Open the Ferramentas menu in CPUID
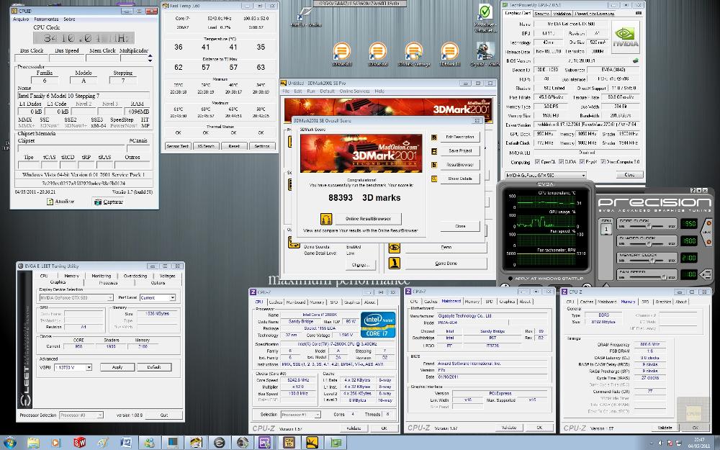Viewport: 720px width, 450px height. pyautogui.click(x=46, y=19)
